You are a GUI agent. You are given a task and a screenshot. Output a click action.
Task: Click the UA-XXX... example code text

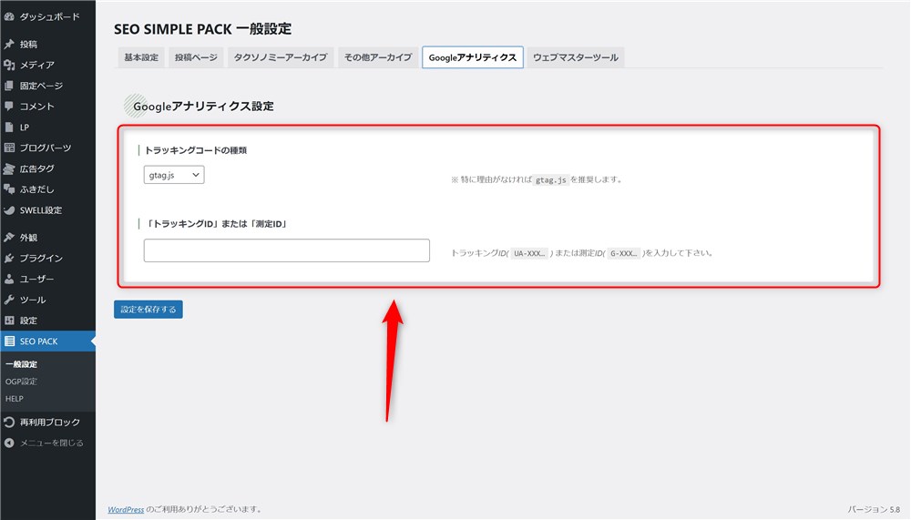click(529, 253)
